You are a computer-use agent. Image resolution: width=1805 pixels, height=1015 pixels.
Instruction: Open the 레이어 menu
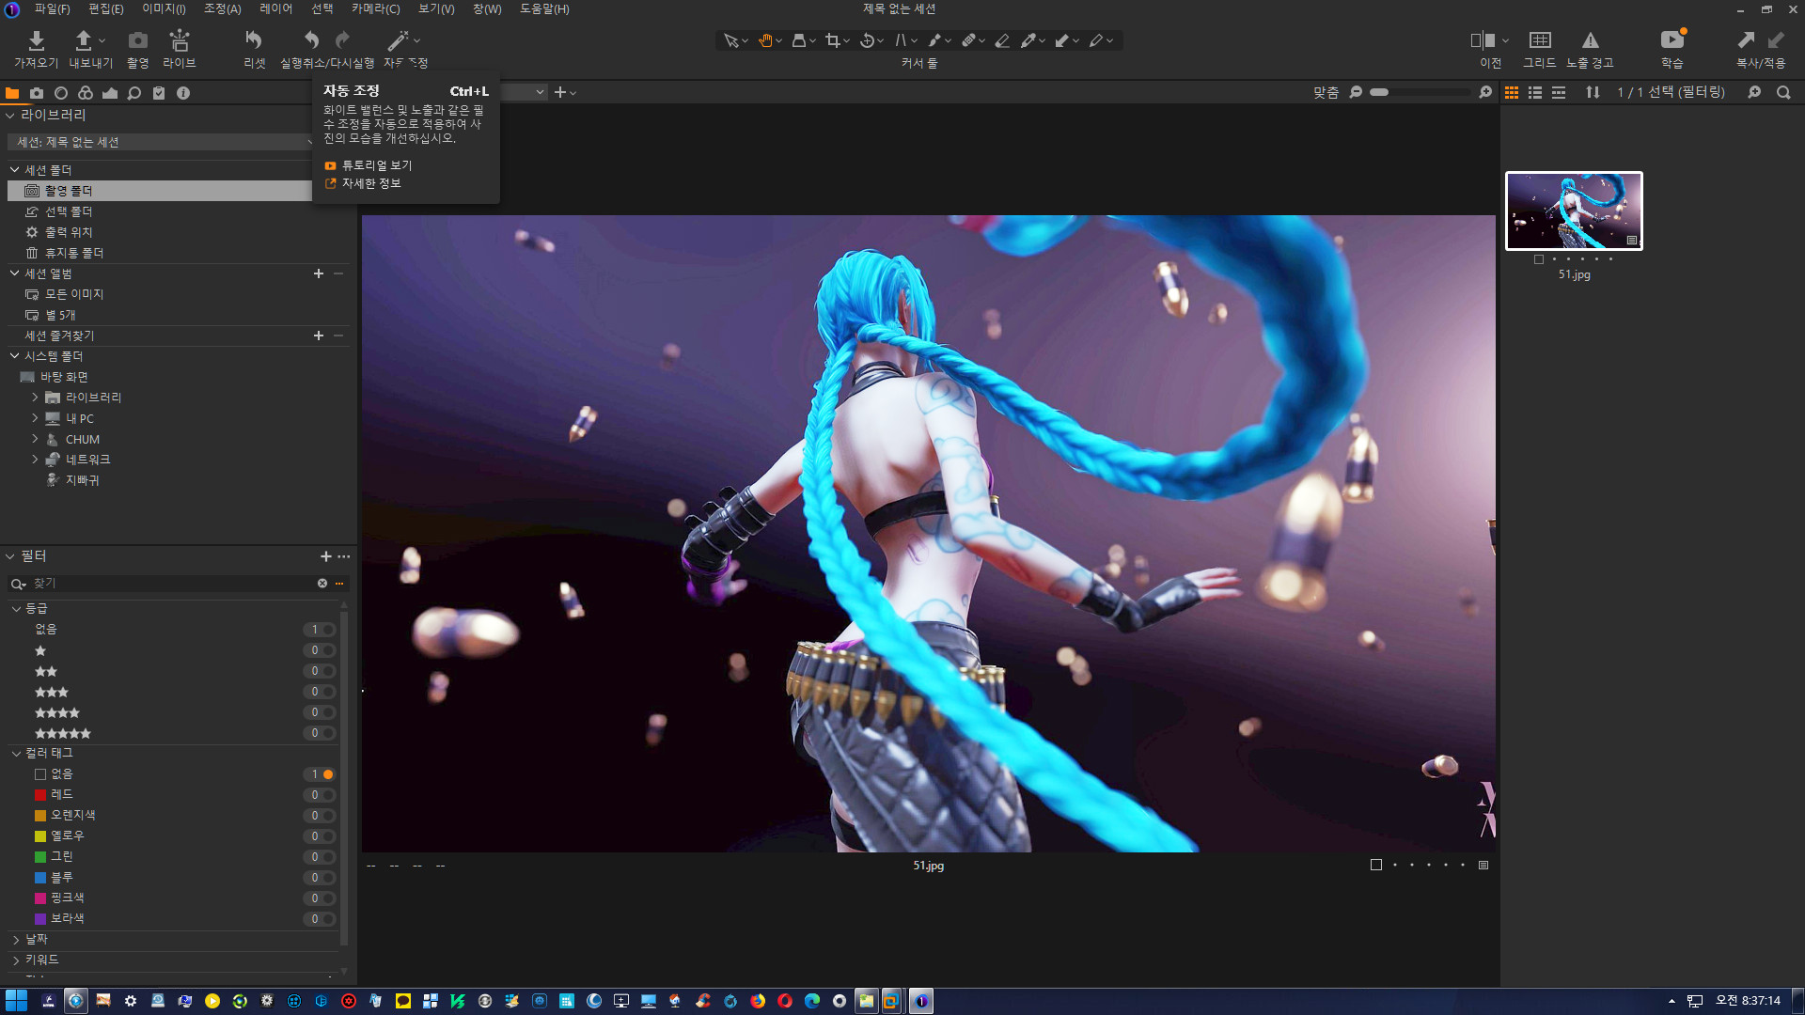[275, 8]
